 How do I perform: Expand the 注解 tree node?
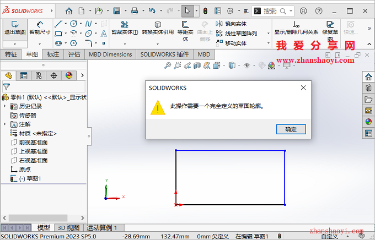tap(5, 124)
